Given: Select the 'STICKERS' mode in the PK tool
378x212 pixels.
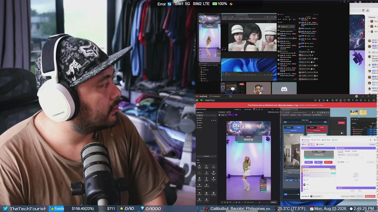Looking at the screenshot, I should (x=320, y=144).
